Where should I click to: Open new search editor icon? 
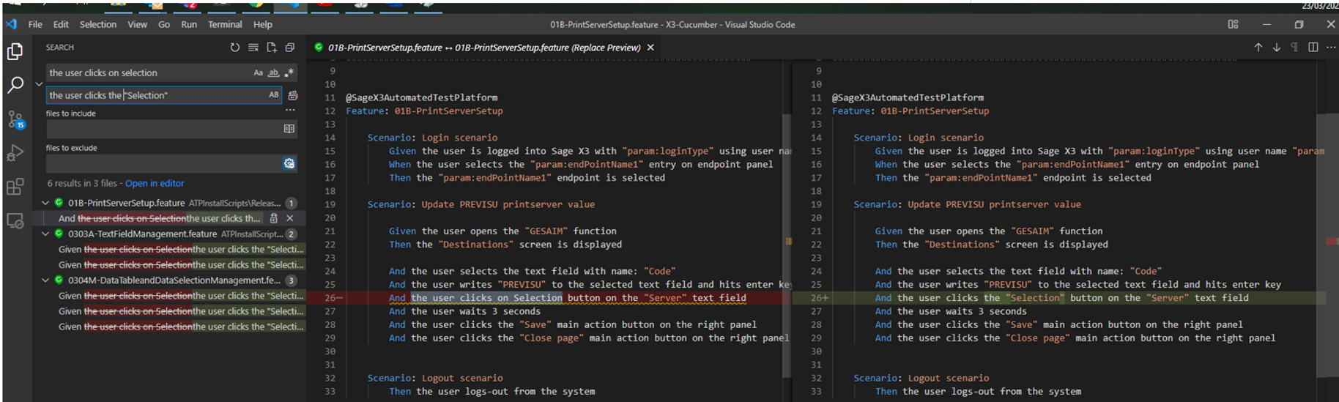(271, 48)
